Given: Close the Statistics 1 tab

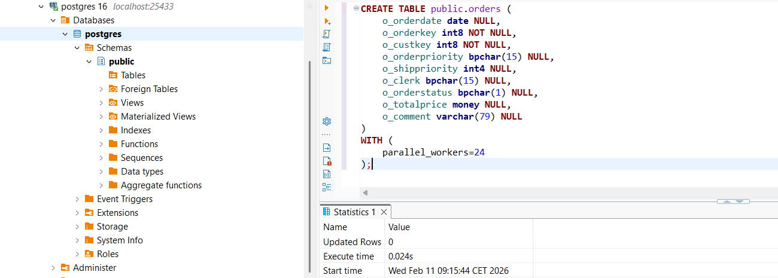Looking at the screenshot, I should [384, 212].
